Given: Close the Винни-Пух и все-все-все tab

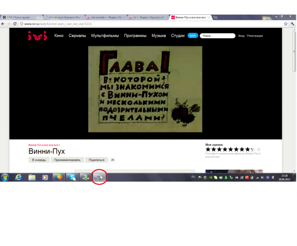Looking at the screenshot, I should point(209,17).
